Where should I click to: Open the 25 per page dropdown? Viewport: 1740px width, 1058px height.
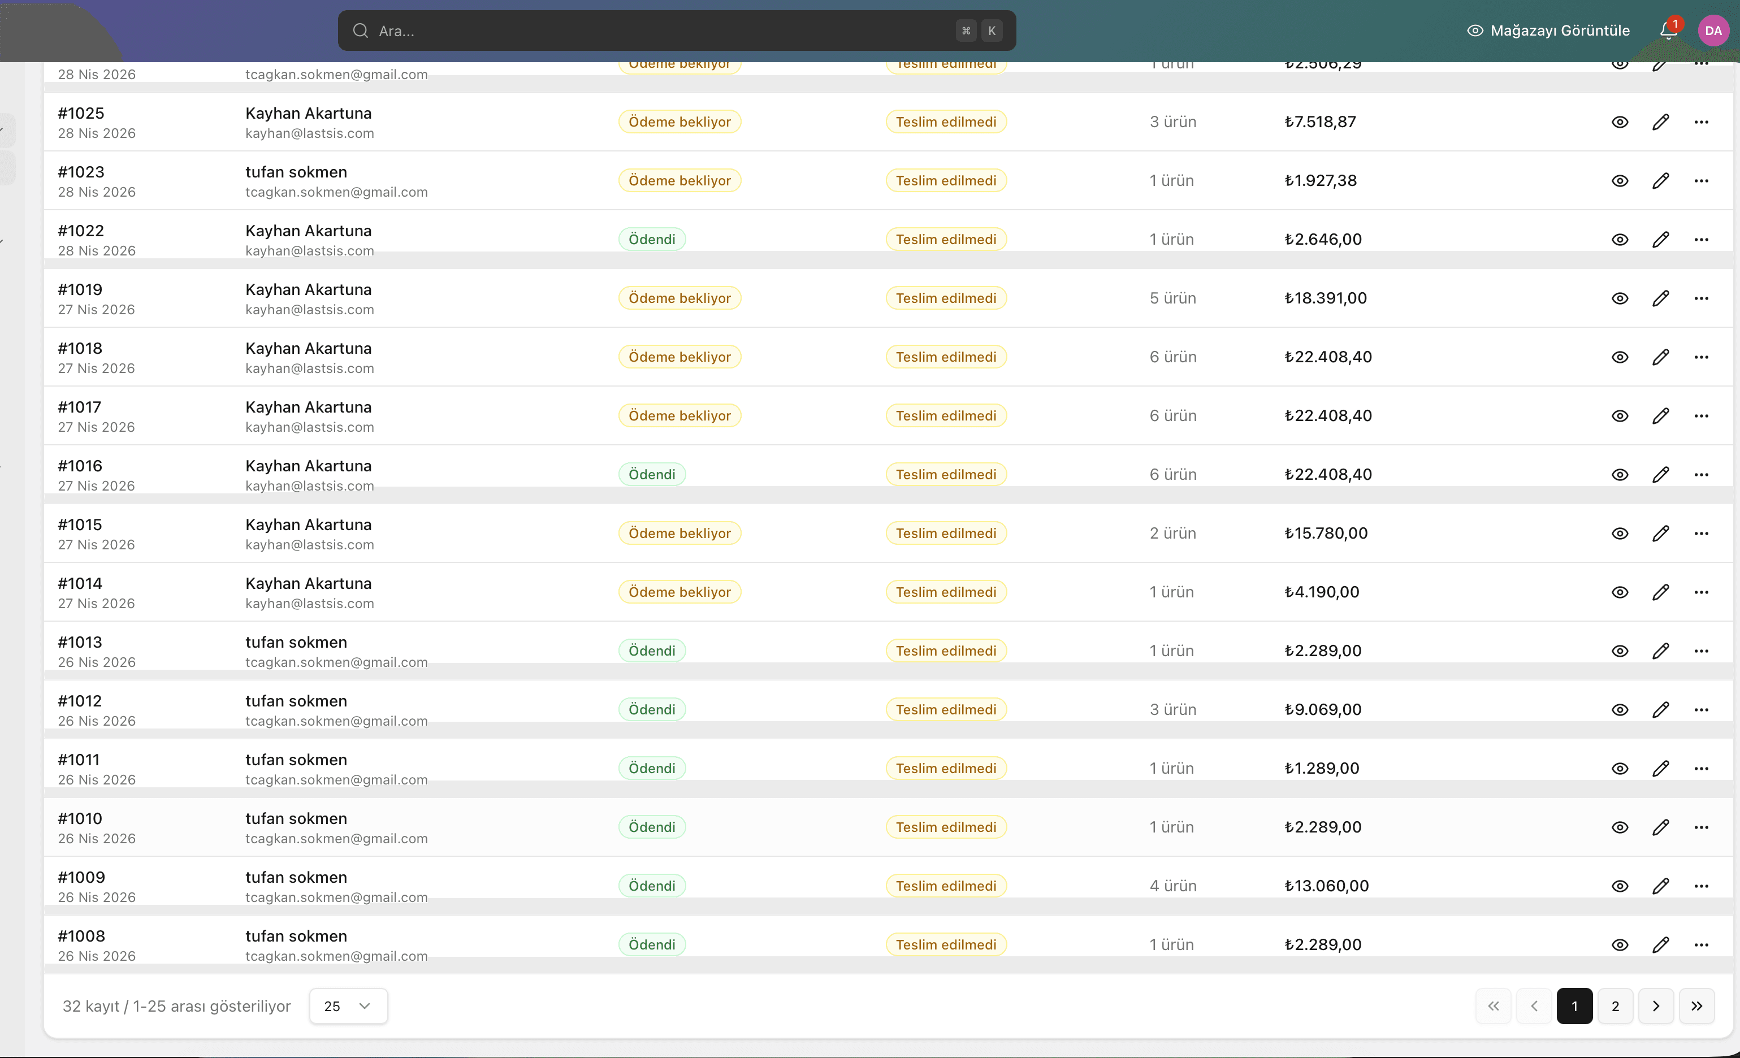(x=348, y=1006)
